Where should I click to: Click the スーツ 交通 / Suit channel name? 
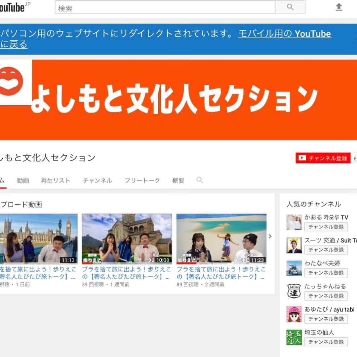point(331,240)
